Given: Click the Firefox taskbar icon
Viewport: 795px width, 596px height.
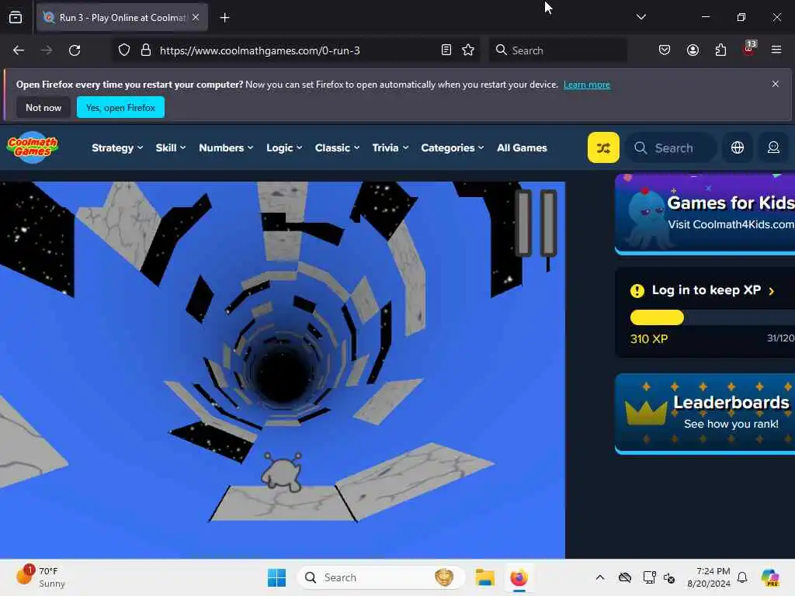Looking at the screenshot, I should [x=519, y=577].
